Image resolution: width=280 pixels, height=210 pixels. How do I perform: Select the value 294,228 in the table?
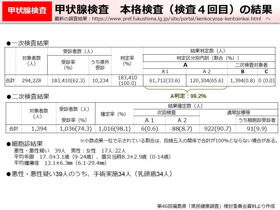point(32,80)
